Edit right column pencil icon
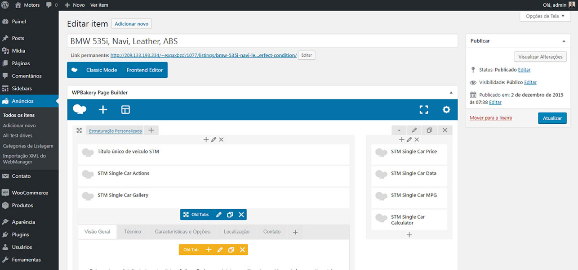 click(409, 139)
